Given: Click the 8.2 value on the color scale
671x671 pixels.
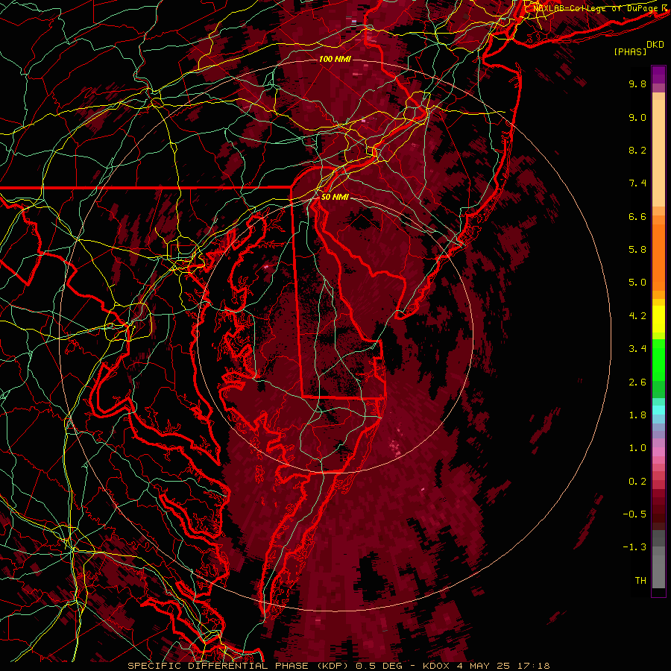Looking at the screenshot, I should point(637,150).
